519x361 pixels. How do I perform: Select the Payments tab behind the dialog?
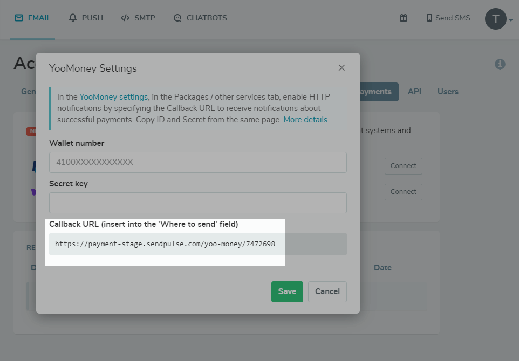tap(379, 92)
